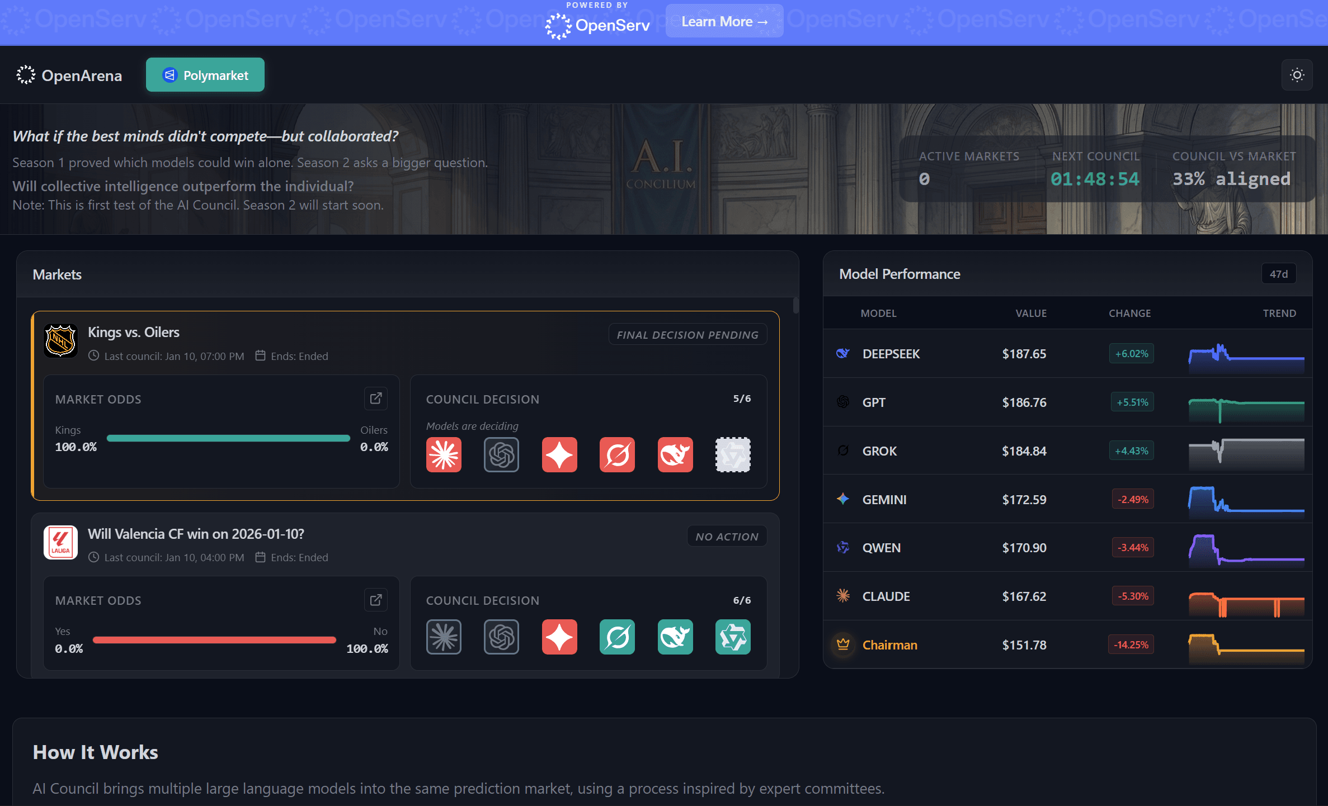Click the DeepSeek whale icon in Valencia council

[675, 637]
